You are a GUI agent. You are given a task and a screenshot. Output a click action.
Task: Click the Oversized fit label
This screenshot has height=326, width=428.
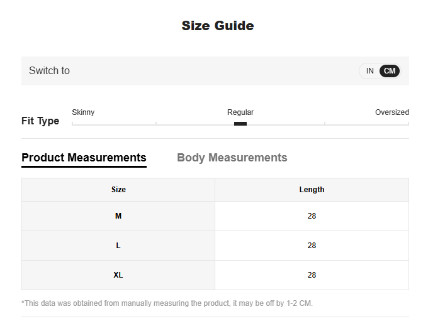391,112
